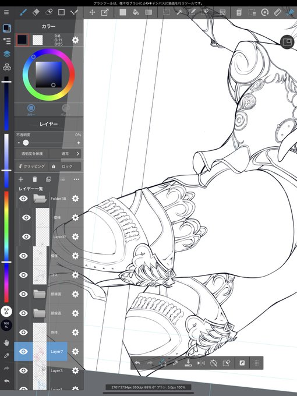Collapse Folder38 via its folder icon

[40, 199]
